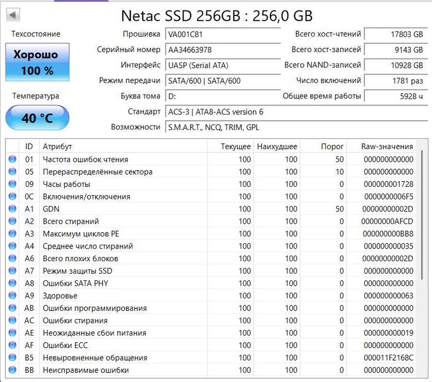
Task: Click the status orb for attribute A7
Action: (13, 271)
